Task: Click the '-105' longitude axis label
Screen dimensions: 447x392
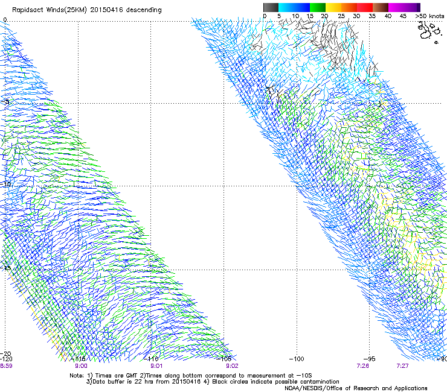Action: (224, 359)
